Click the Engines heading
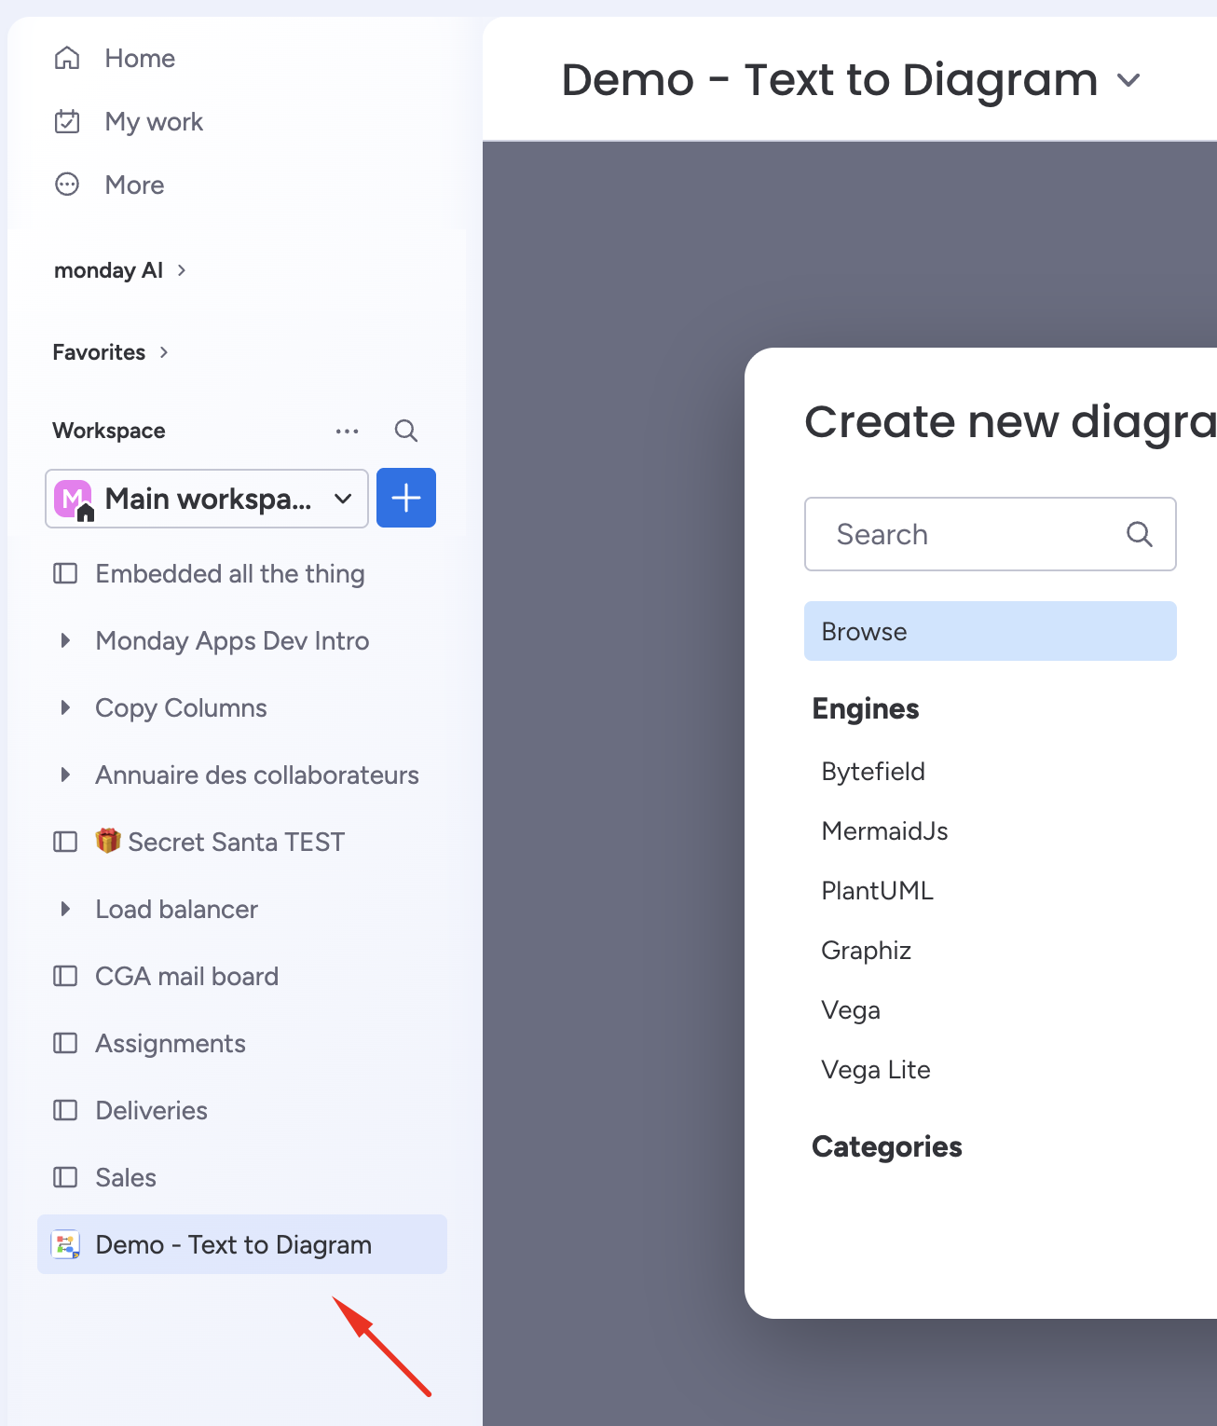1217x1426 pixels. [866, 709]
